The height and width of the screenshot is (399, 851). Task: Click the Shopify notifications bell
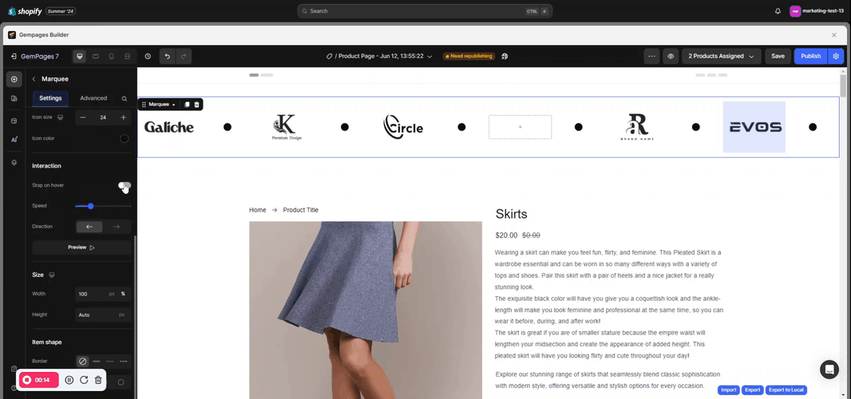pos(778,11)
